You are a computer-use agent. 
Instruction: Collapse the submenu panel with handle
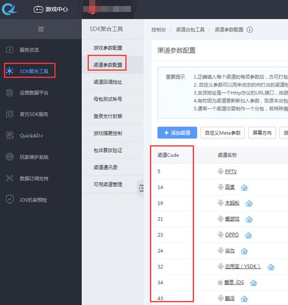[141, 189]
